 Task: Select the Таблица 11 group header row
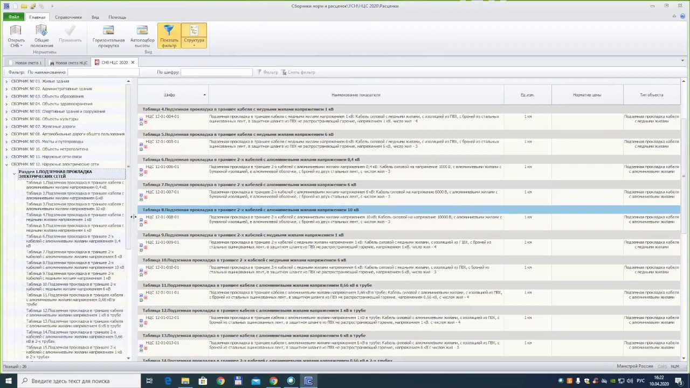(x=409, y=285)
